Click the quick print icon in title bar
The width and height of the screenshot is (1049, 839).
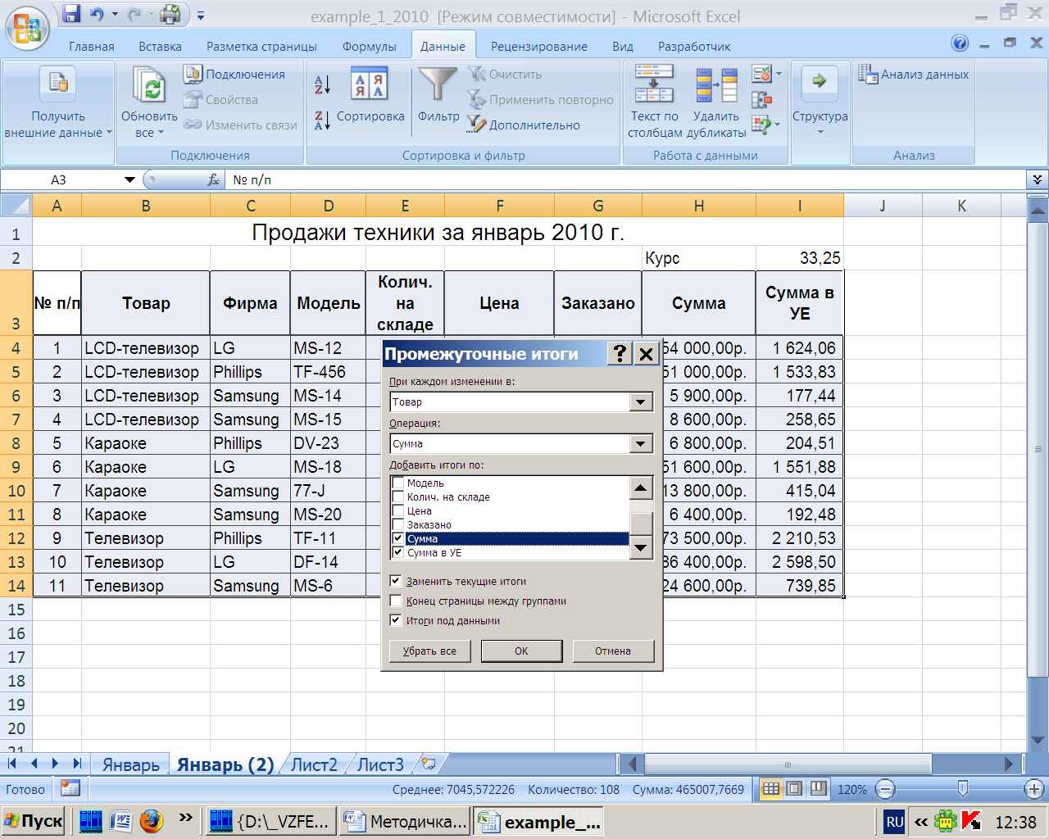pyautogui.click(x=170, y=14)
